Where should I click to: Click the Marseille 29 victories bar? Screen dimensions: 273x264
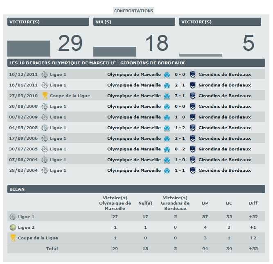tap(29, 48)
